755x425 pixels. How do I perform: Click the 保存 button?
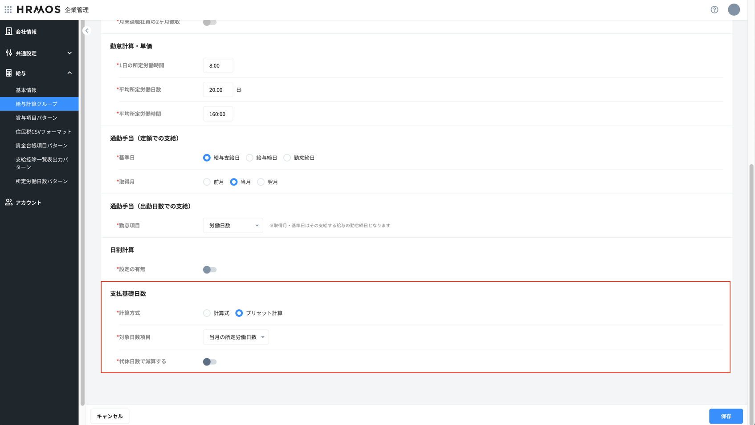[x=726, y=416]
